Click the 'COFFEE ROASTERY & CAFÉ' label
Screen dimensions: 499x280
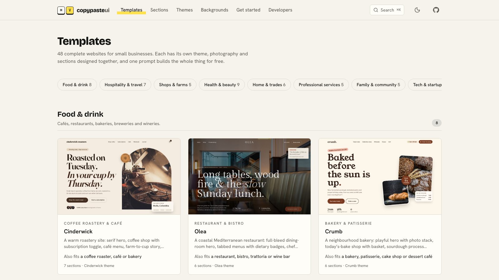click(93, 223)
